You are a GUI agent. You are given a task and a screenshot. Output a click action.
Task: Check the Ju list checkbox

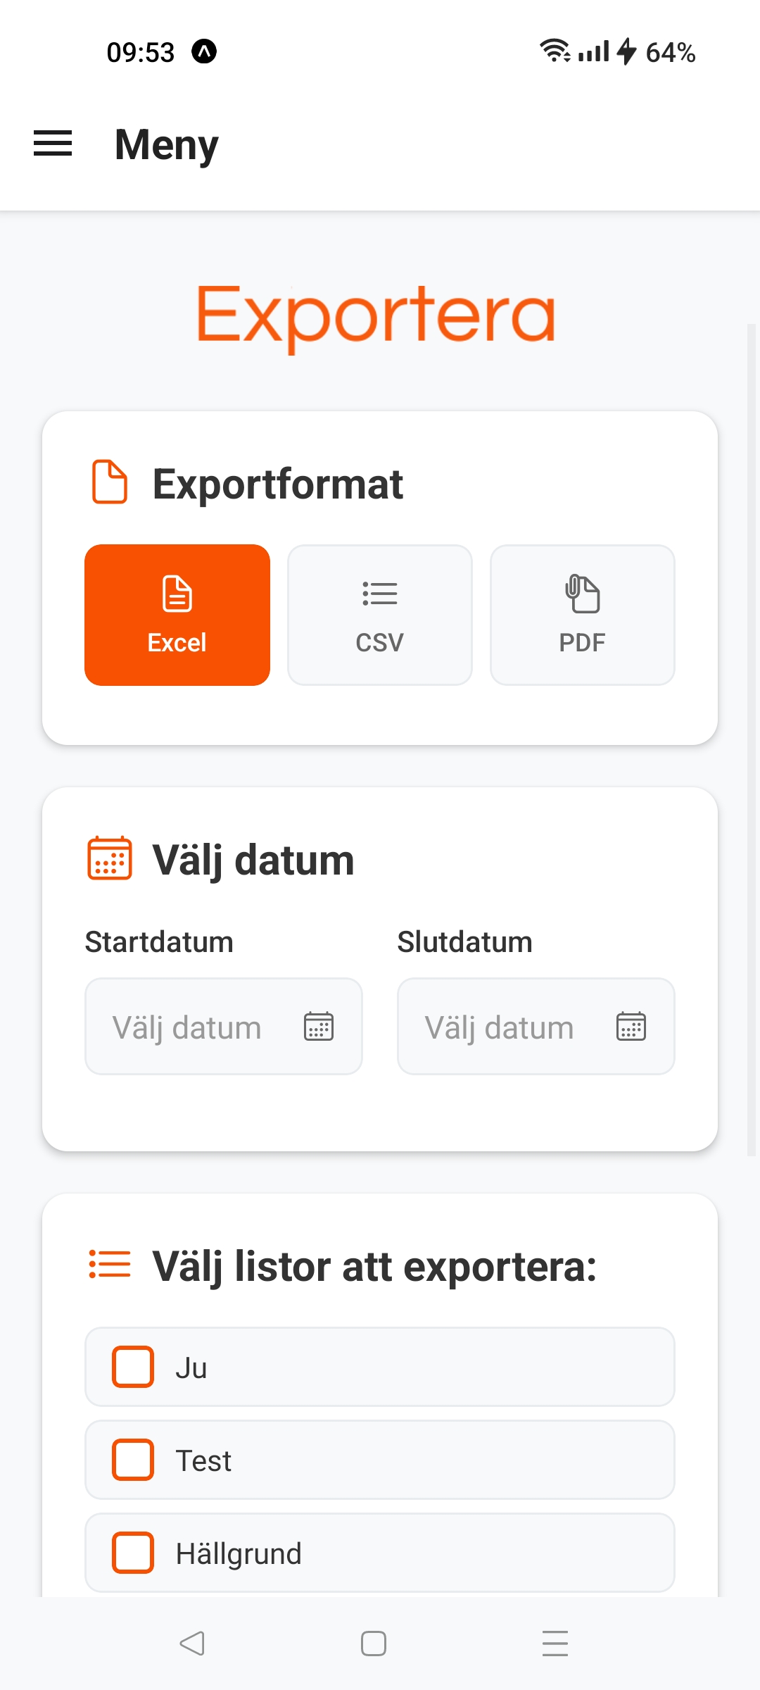pos(133,1367)
